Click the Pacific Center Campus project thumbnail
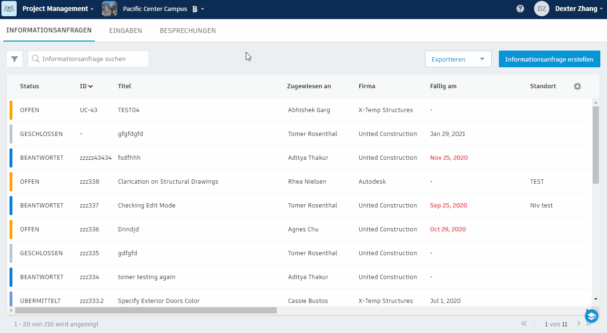The height and width of the screenshot is (333, 607). 110,9
